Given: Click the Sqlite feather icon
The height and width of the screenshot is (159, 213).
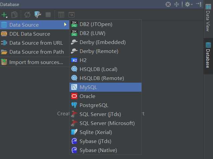Looking at the screenshot, I should pos(74,132).
